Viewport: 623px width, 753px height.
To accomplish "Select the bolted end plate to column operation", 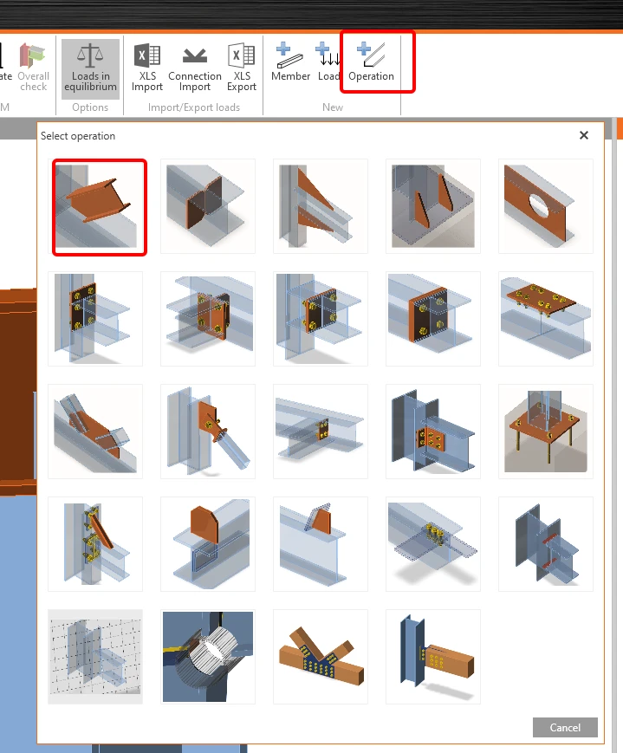I will [x=95, y=319].
